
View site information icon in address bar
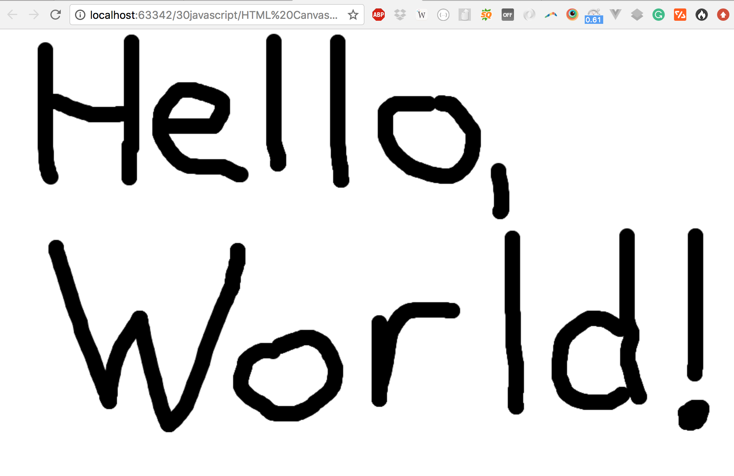pyautogui.click(x=80, y=15)
